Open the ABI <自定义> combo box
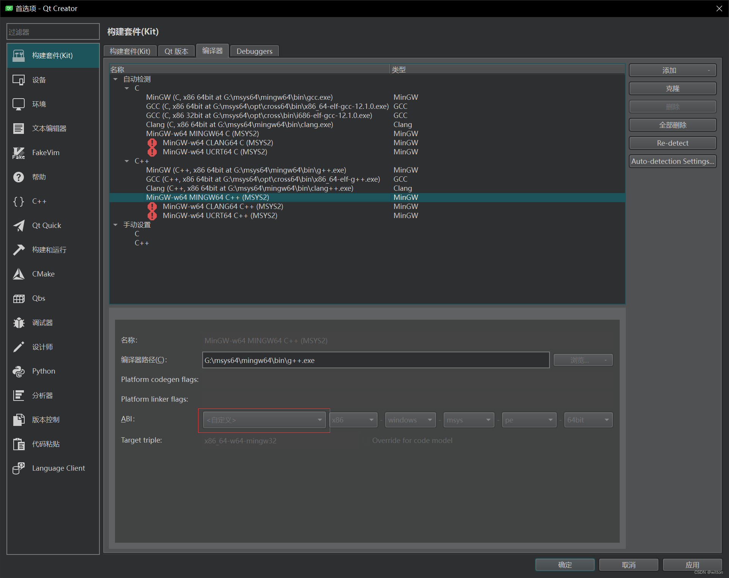729x578 pixels. tap(264, 420)
